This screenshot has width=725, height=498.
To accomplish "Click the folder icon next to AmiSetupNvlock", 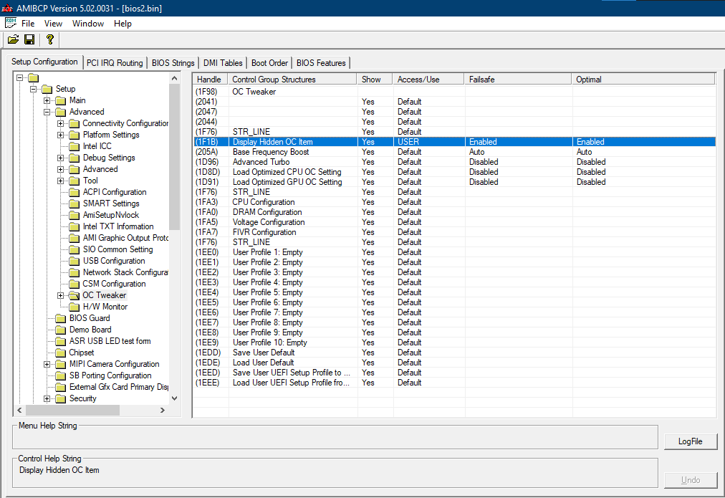I will coord(75,215).
